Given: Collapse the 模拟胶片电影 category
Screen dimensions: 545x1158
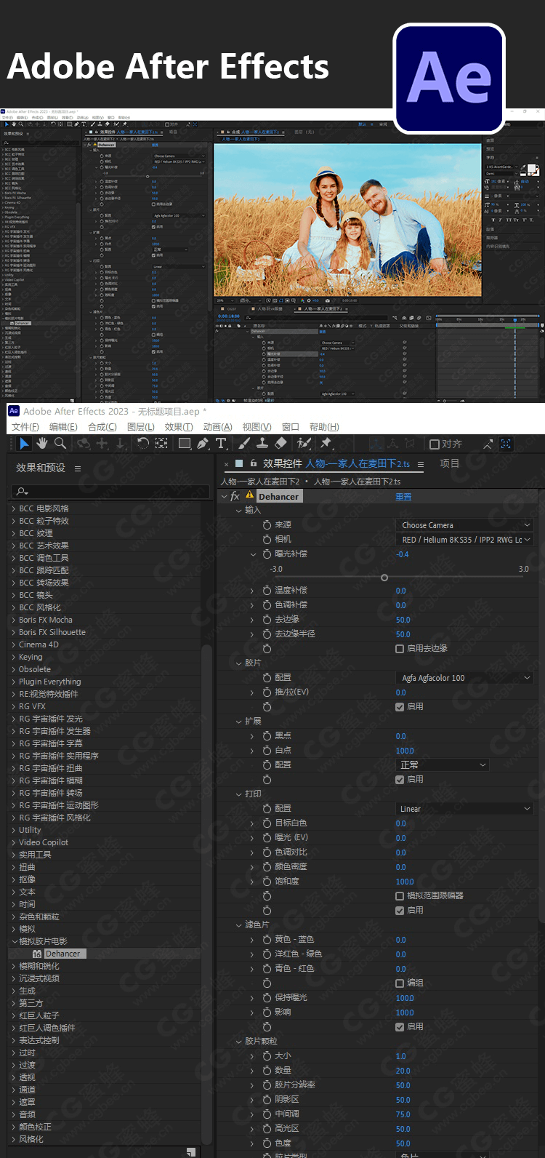Looking at the screenshot, I should pos(13,941).
